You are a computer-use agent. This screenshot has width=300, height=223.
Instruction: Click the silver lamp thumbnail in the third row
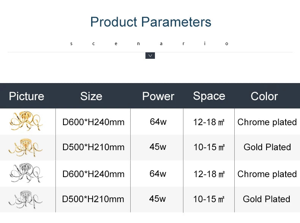26,174
